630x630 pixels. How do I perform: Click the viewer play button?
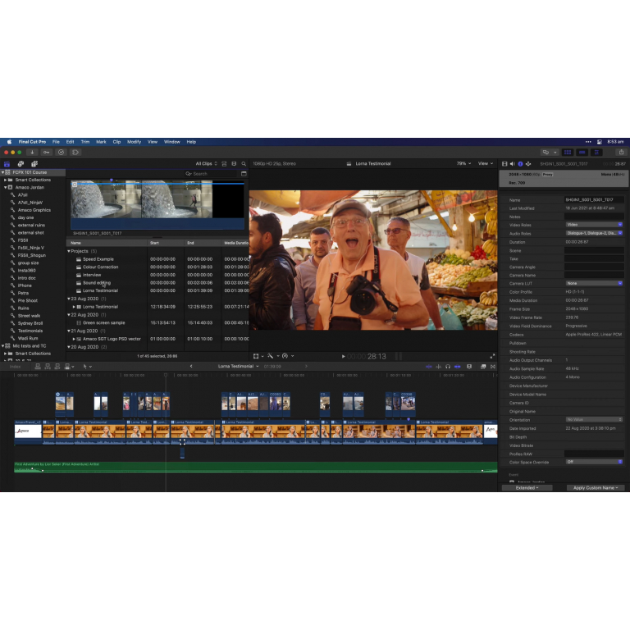pyautogui.click(x=343, y=356)
